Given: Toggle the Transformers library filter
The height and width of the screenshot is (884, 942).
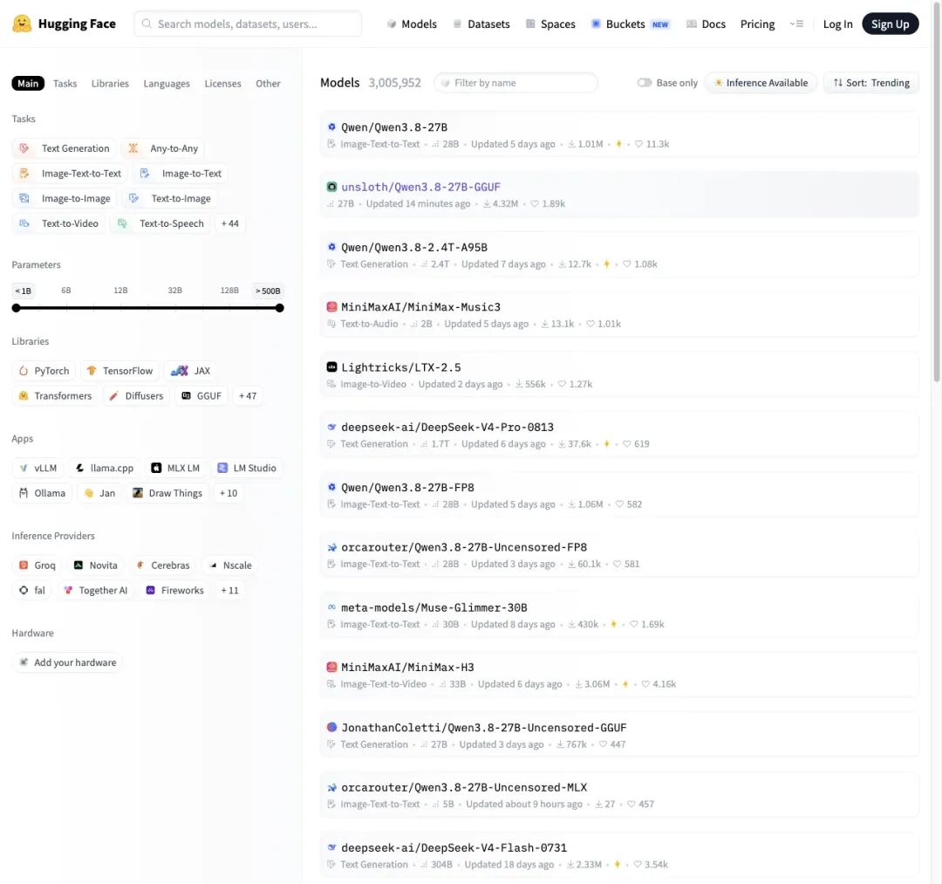Looking at the screenshot, I should pyautogui.click(x=55, y=396).
